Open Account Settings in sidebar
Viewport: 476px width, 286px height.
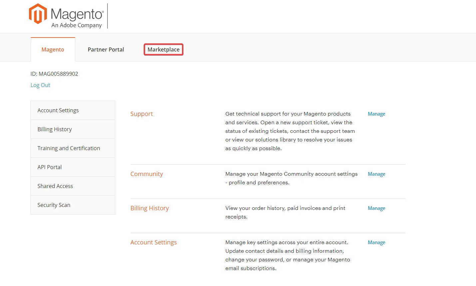click(x=73, y=110)
